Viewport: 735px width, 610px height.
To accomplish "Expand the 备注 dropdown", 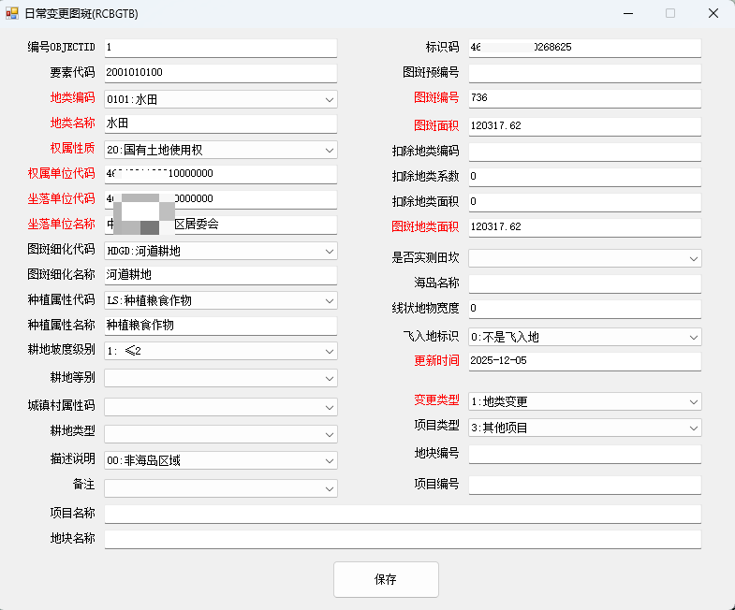I will [x=221, y=488].
